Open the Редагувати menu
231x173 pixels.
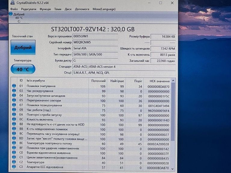[x=29, y=9]
